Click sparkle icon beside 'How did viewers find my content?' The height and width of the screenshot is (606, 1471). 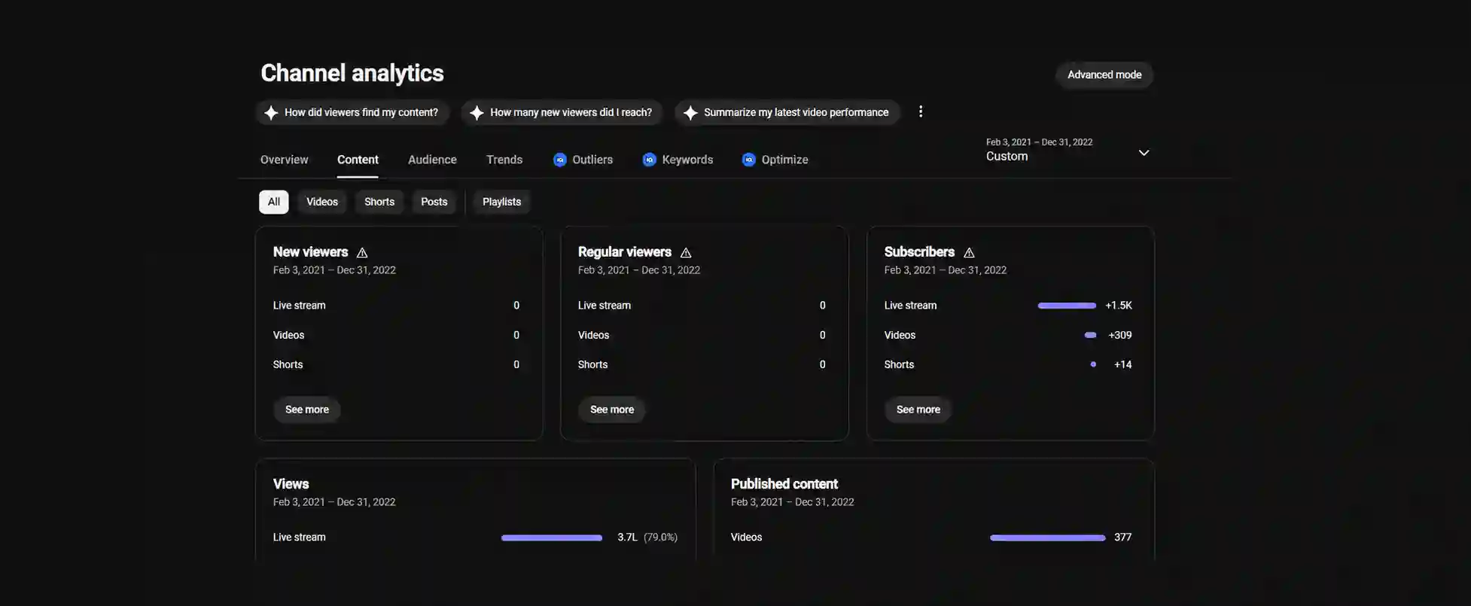click(x=271, y=112)
